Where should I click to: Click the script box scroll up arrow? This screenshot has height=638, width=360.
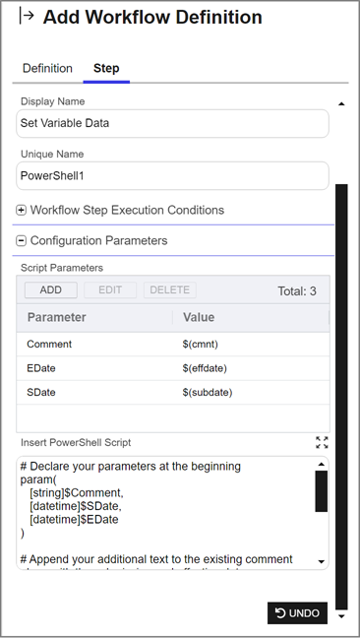click(321, 465)
